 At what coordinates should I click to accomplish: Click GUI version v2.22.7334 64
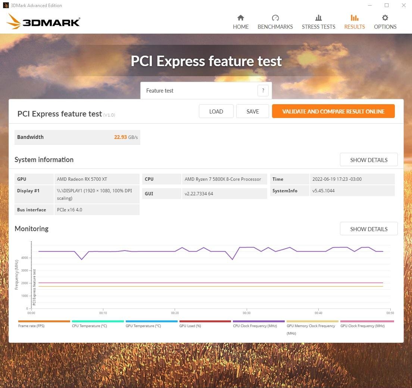(x=199, y=194)
